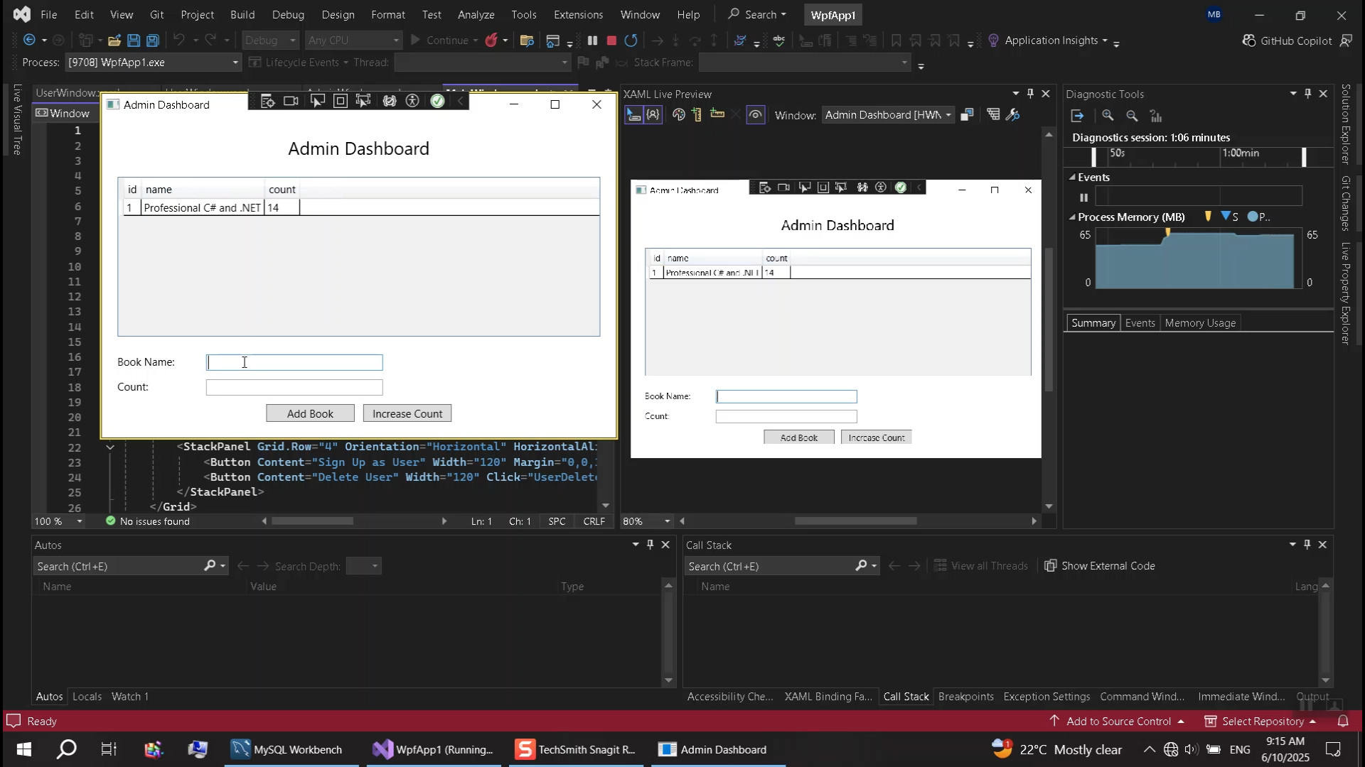Click the Hot Reload flame icon

491,40
